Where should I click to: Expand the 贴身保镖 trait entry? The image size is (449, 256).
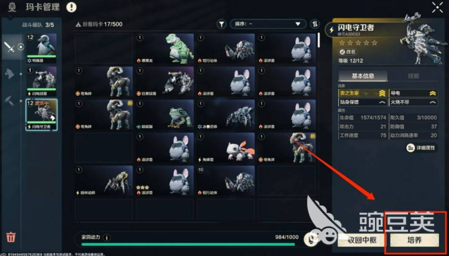[x=362, y=102]
